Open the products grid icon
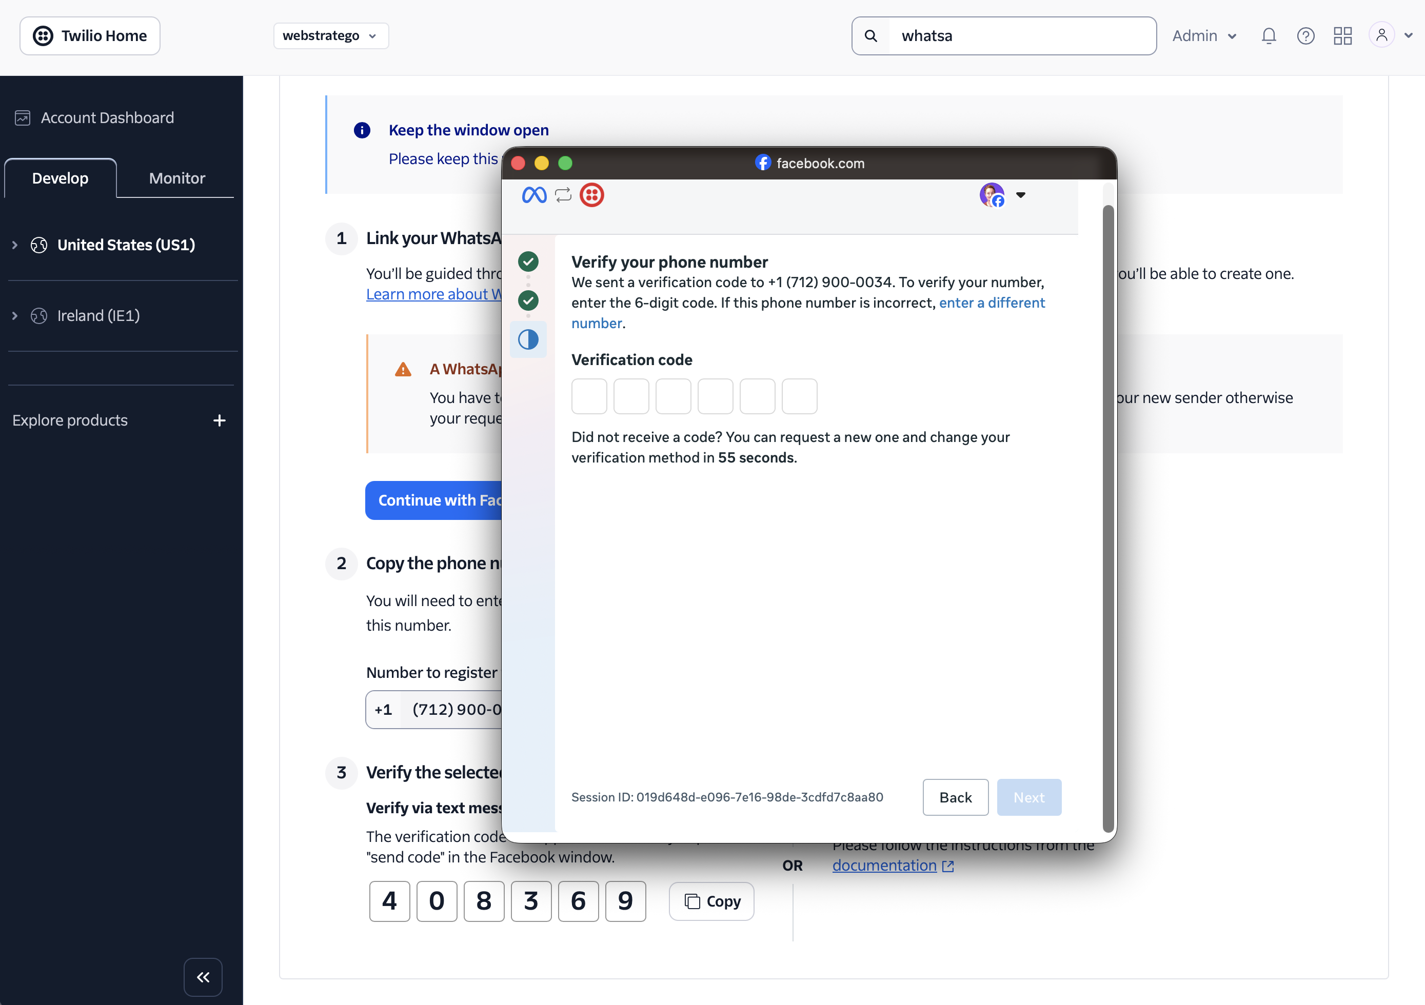Viewport: 1425px width, 1005px height. (1342, 36)
